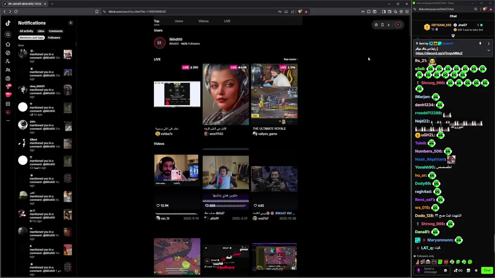Click the pin icon on pinned message

click(480, 44)
